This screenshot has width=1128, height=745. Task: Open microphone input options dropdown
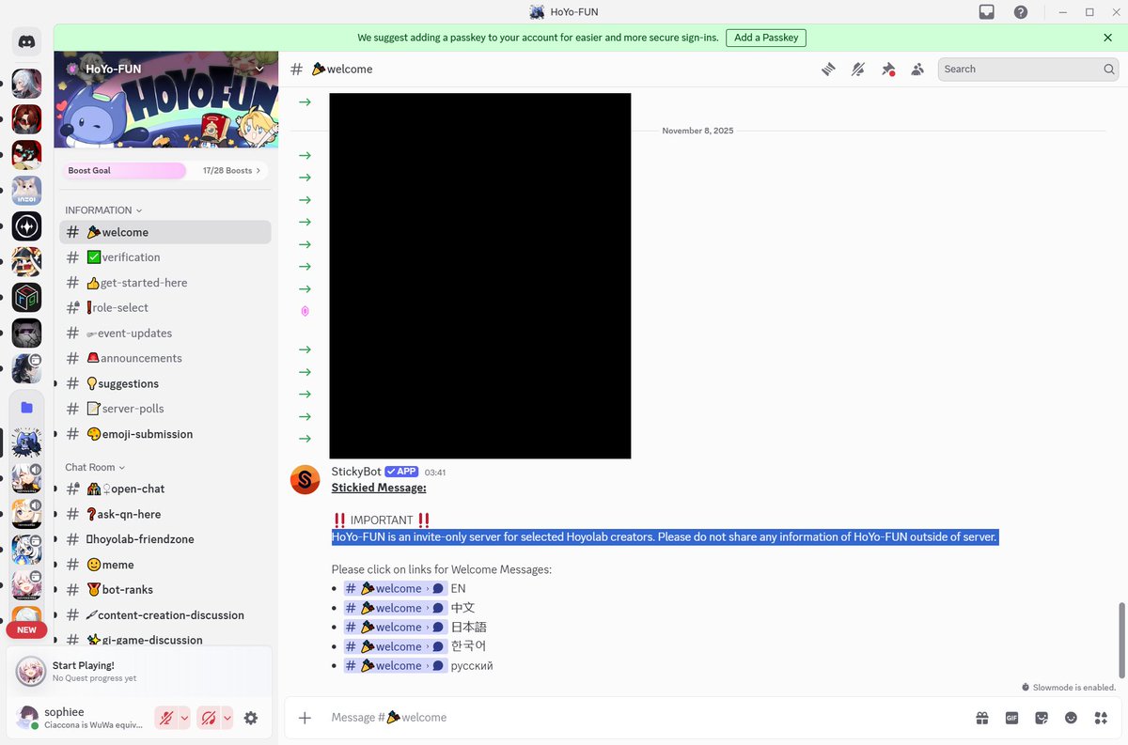click(184, 718)
